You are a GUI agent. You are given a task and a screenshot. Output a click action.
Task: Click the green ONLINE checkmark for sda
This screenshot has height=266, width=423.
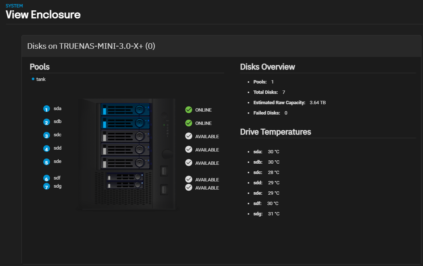pos(189,110)
